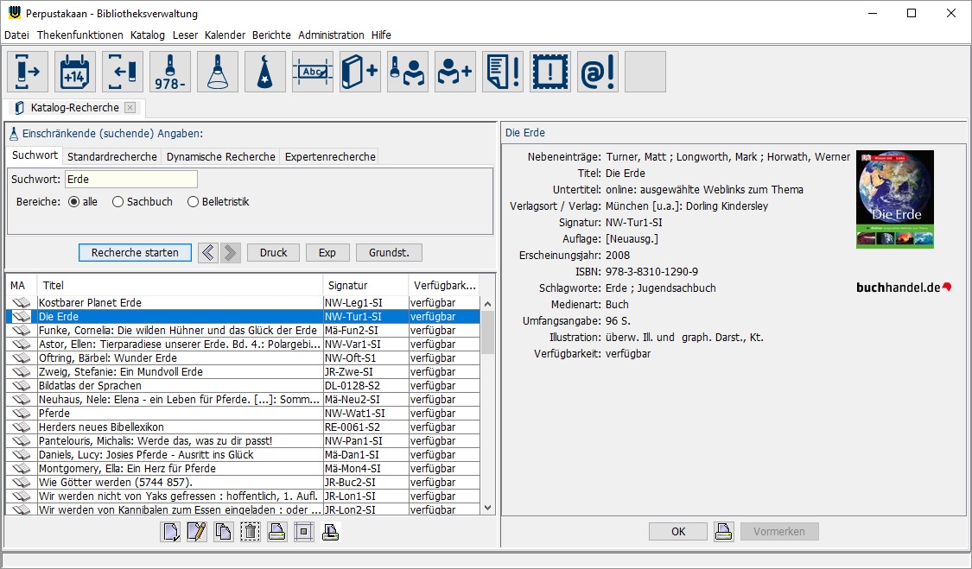Click the OK button in detail panel

[x=678, y=532]
